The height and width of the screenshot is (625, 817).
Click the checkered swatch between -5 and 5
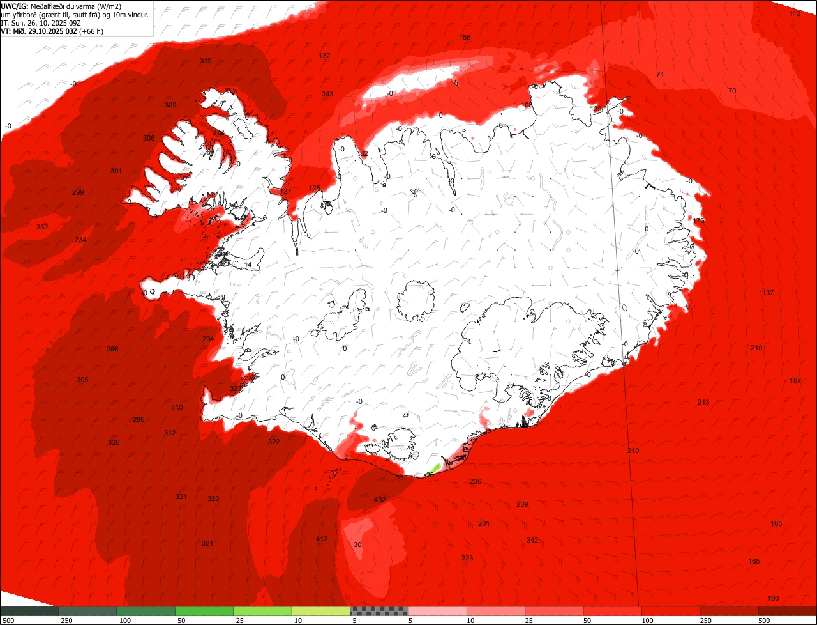pos(379,611)
